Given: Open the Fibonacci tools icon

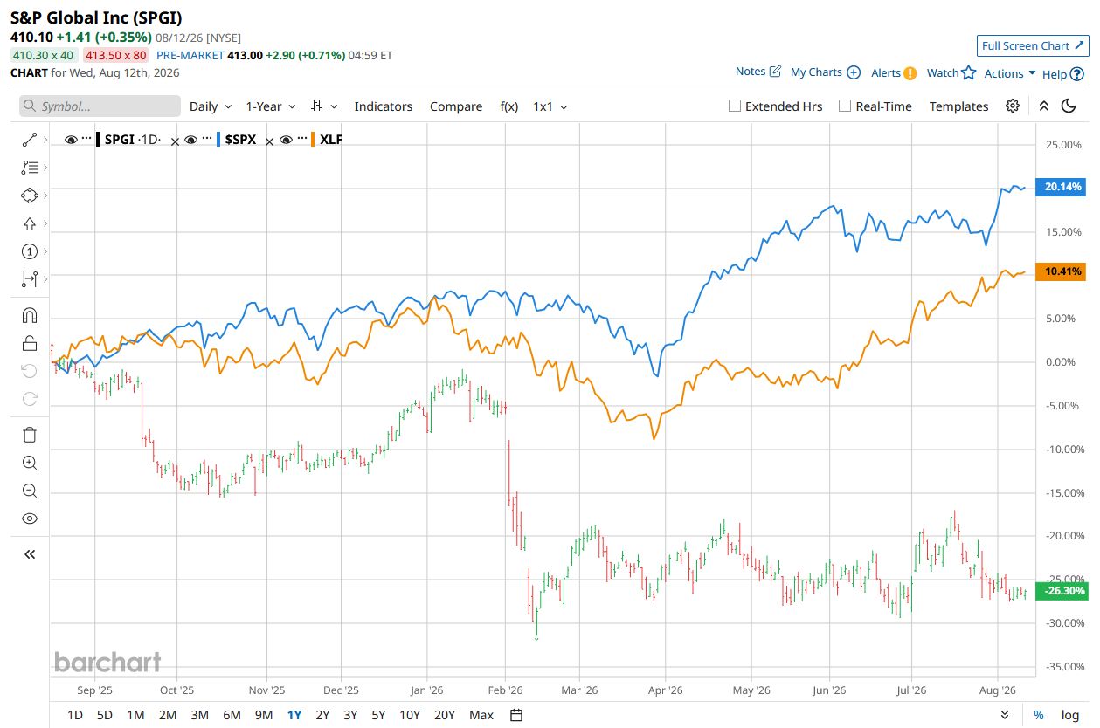Looking at the screenshot, I should pyautogui.click(x=29, y=167).
